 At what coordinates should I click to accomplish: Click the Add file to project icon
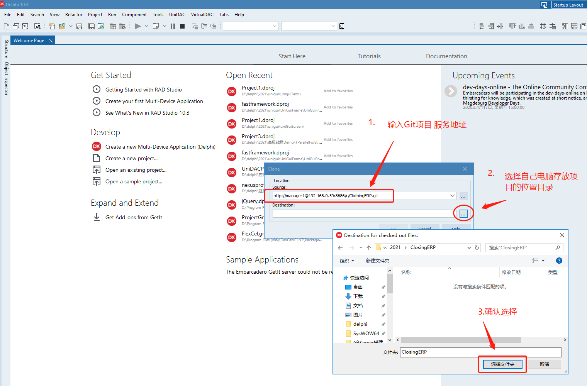click(x=113, y=26)
